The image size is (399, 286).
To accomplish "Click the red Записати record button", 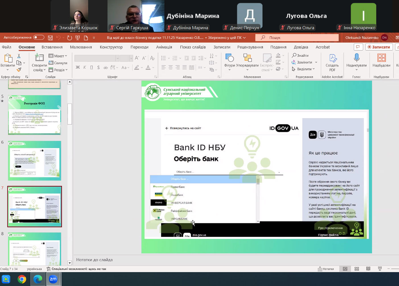I will (379, 47).
